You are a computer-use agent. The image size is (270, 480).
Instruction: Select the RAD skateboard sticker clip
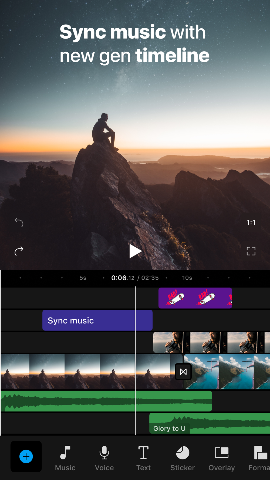(195, 298)
